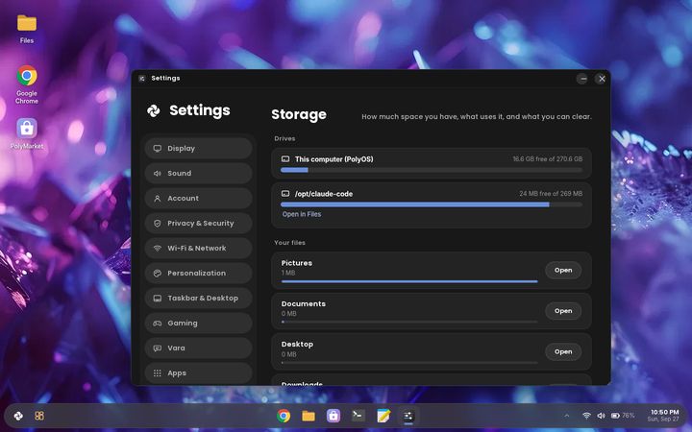Click the Wi-Fi icon in sidebar
692x432 pixels.
[x=157, y=249]
